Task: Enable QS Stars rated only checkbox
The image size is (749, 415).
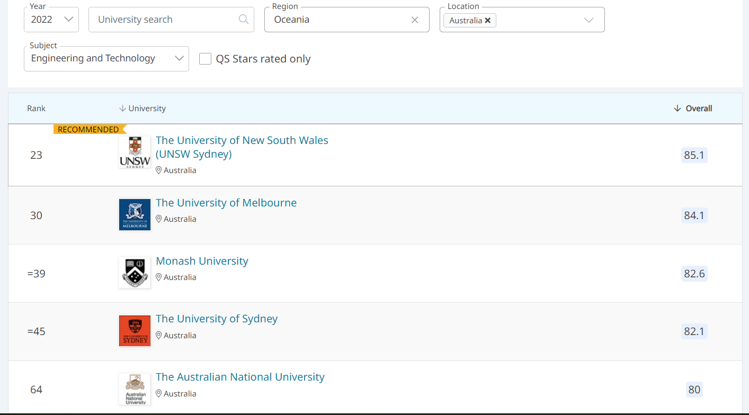Action: click(x=205, y=59)
